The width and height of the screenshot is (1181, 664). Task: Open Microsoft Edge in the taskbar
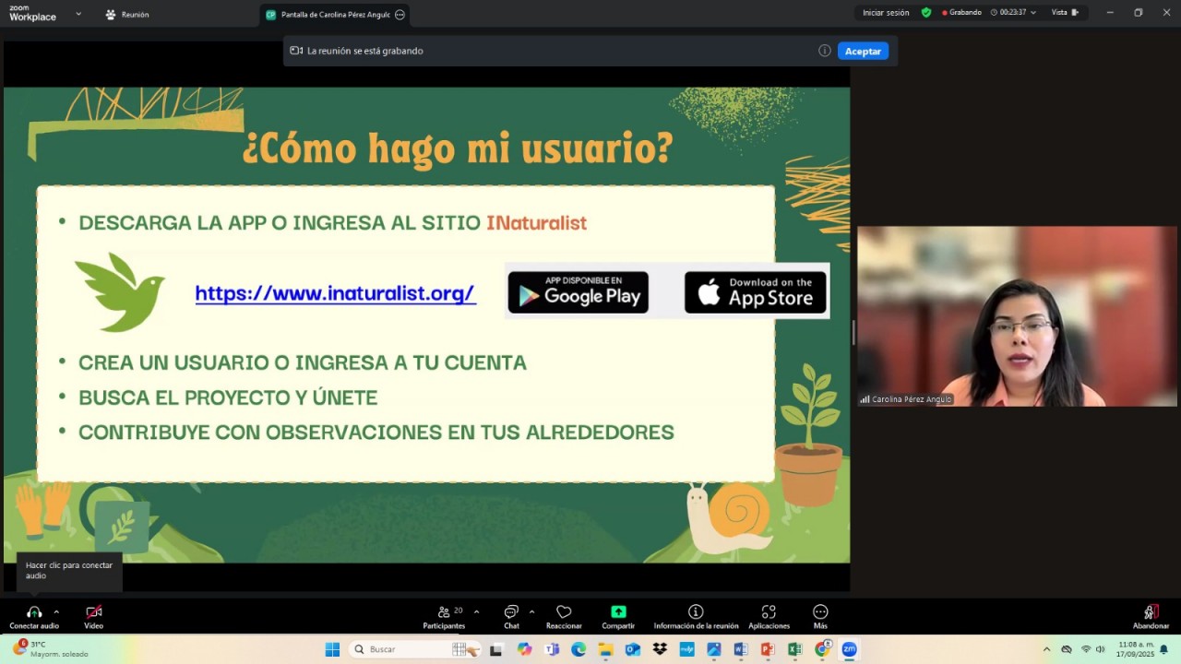579,649
